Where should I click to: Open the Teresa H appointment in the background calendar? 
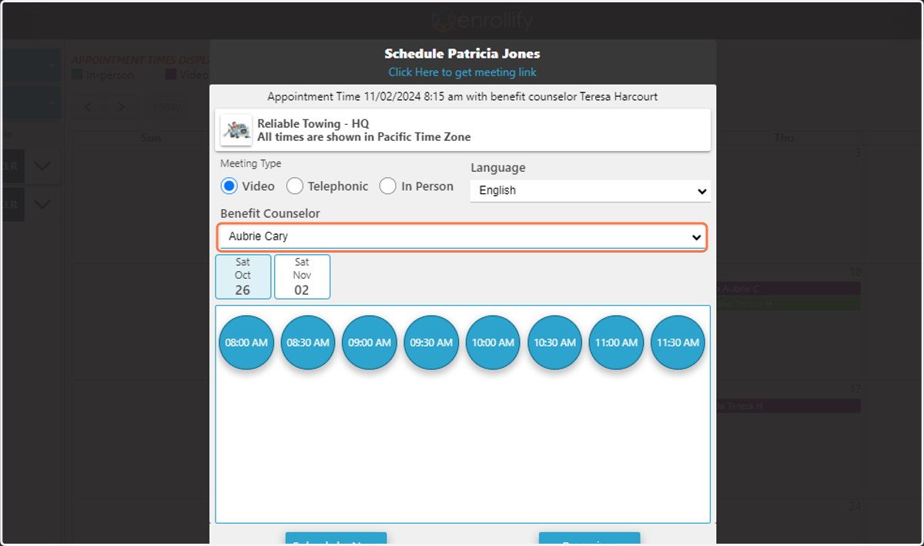[788, 406]
